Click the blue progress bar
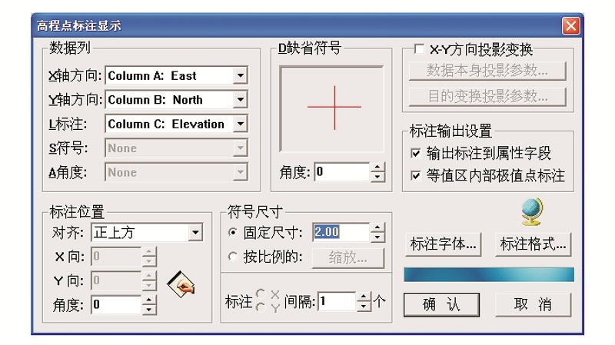Viewport: 615px width, 345px height. click(489, 274)
